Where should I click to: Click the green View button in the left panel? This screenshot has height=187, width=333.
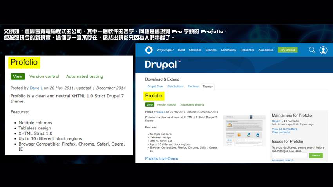(x=18, y=76)
